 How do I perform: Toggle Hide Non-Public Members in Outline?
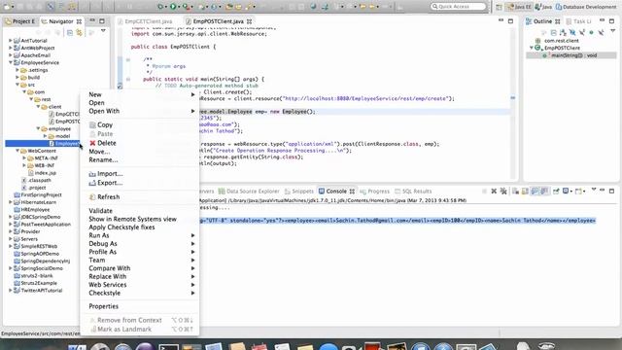(x=592, y=32)
